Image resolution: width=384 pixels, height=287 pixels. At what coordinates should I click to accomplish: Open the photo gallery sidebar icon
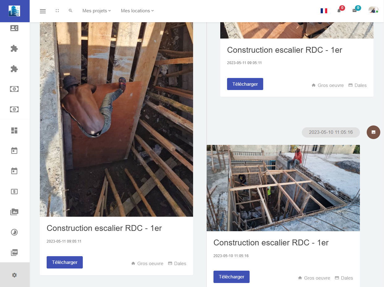[x=14, y=212]
